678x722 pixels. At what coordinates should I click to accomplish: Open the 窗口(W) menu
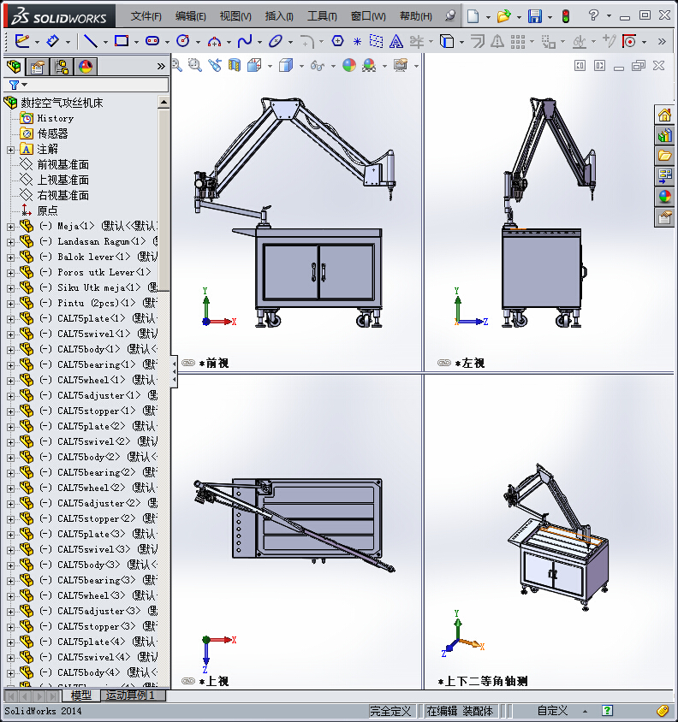click(x=368, y=16)
